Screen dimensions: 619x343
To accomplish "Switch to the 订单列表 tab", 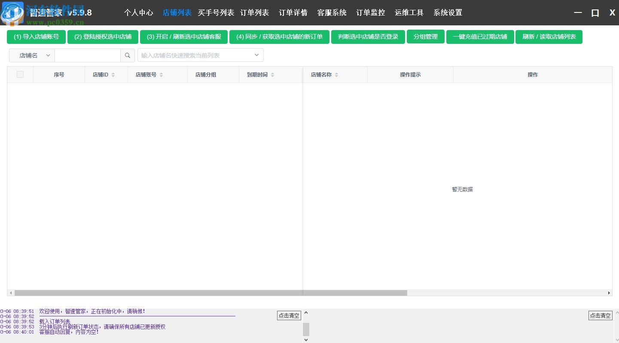I will point(254,13).
